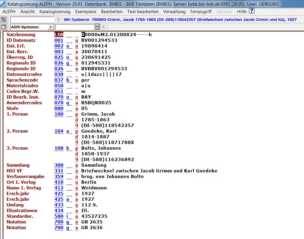Screen dimensions: 304x239
Task: Open the Exemplare menu
Action: (x=86, y=12)
